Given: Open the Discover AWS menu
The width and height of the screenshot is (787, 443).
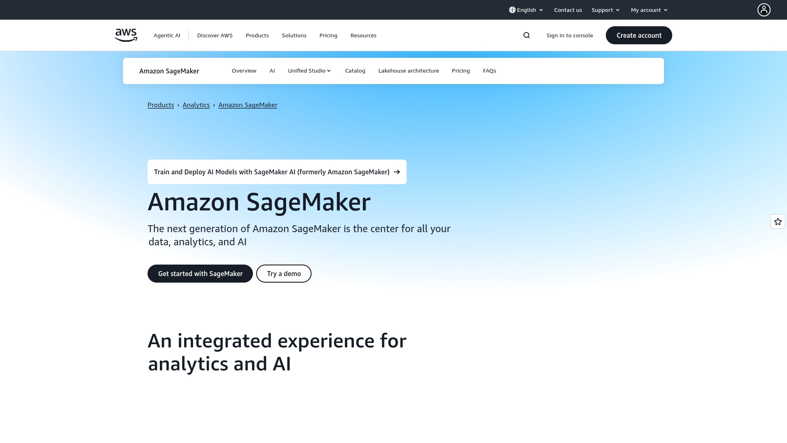Looking at the screenshot, I should (215, 35).
